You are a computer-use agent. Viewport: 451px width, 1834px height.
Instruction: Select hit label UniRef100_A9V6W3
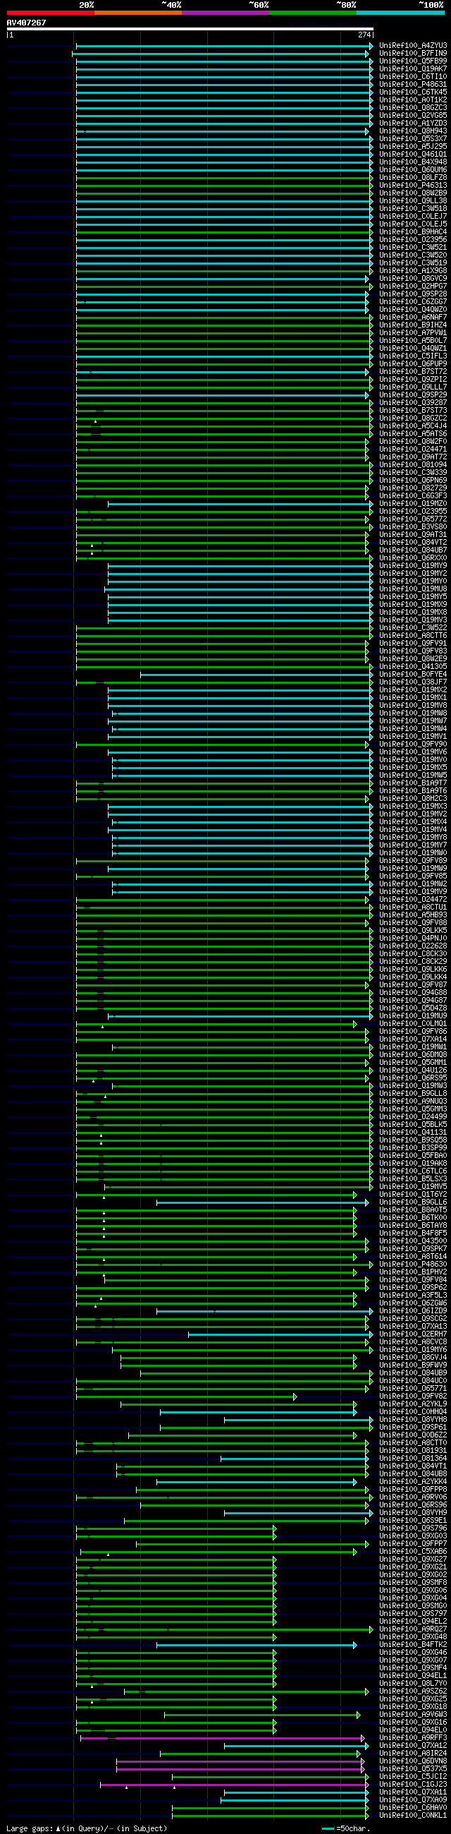coord(413,1715)
